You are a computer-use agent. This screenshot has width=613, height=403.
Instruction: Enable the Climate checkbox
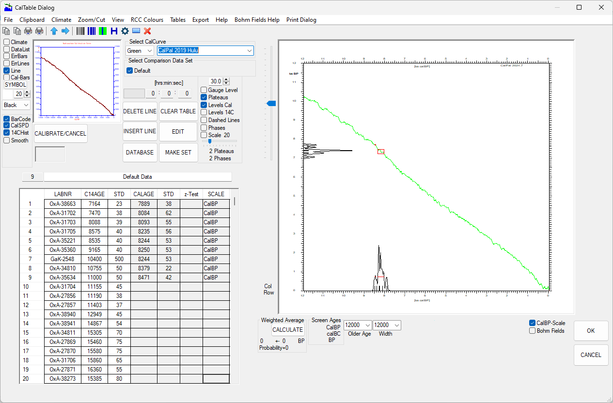coord(7,42)
